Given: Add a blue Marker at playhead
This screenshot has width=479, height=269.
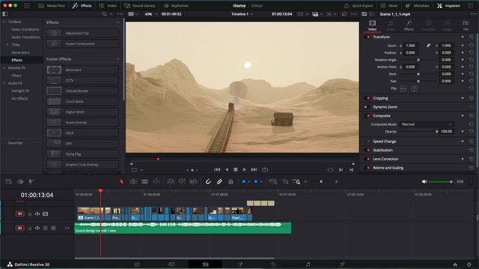Looking at the screenshot, I should pos(255,181).
